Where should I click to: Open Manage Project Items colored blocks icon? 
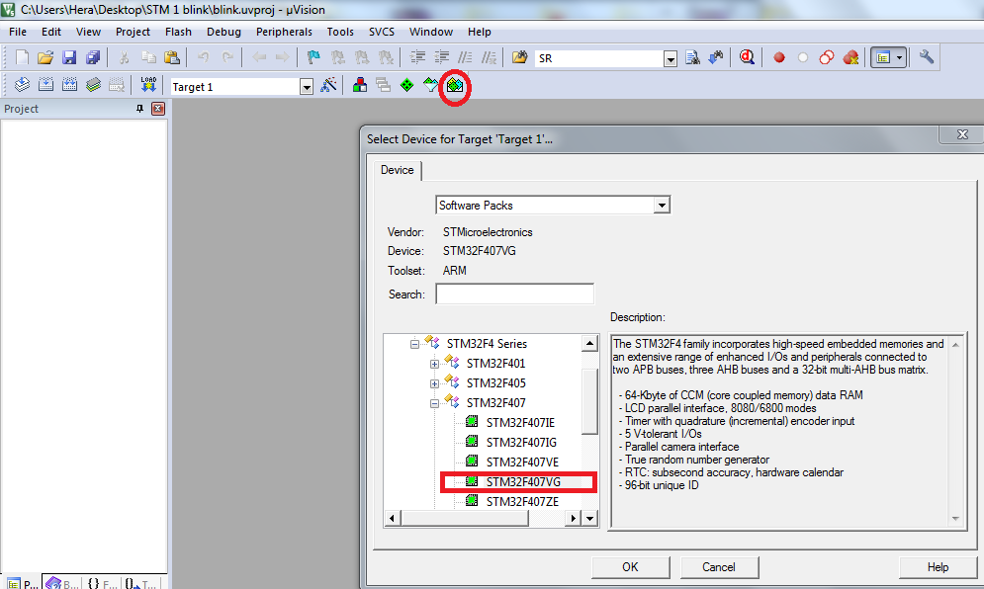coord(360,85)
